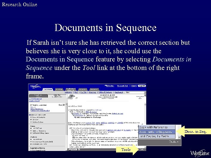Viewport: 211px width, 158px height.
Task: Open the Directory toolbar link
Action: pos(92,92)
